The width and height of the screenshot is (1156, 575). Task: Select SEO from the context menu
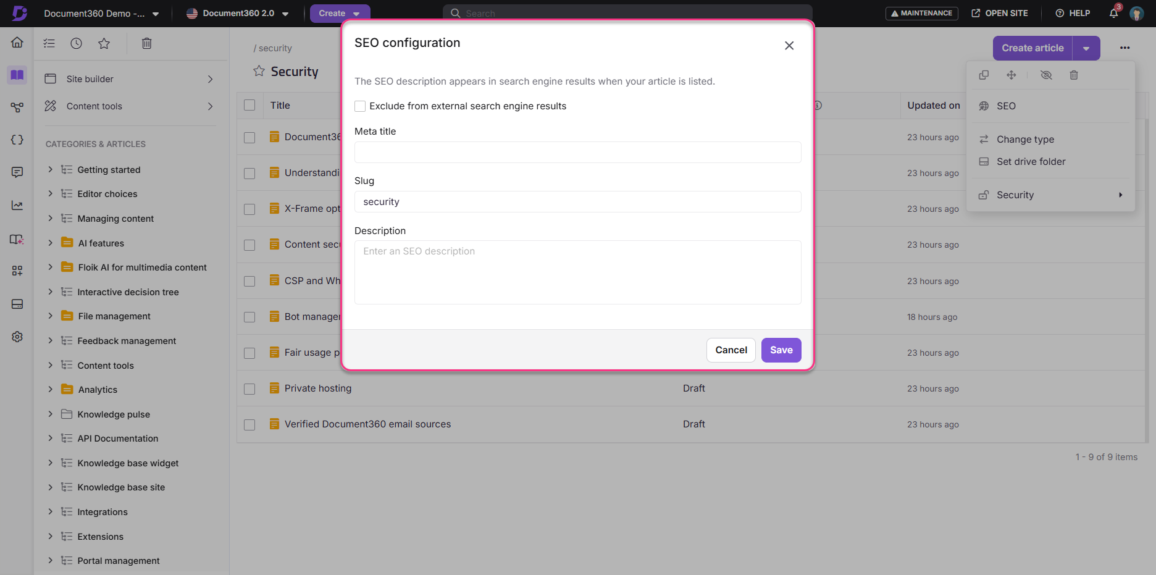(x=1006, y=106)
